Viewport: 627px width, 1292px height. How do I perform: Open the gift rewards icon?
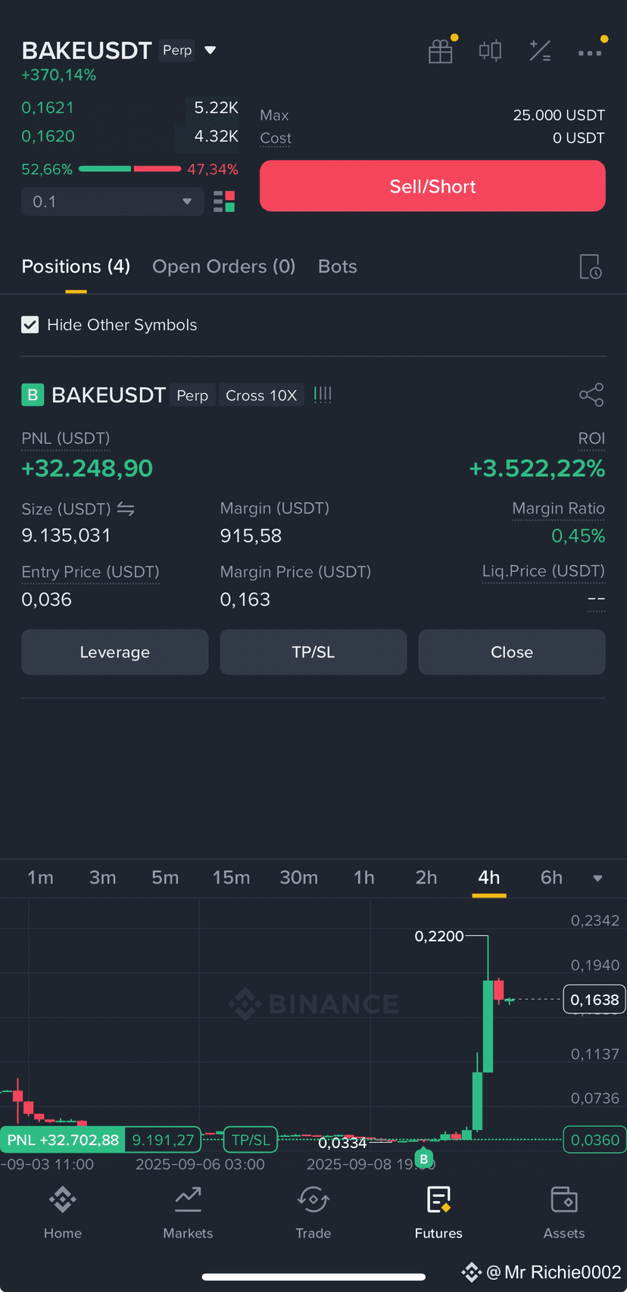440,51
